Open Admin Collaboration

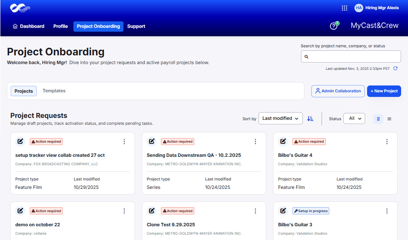coord(338,91)
